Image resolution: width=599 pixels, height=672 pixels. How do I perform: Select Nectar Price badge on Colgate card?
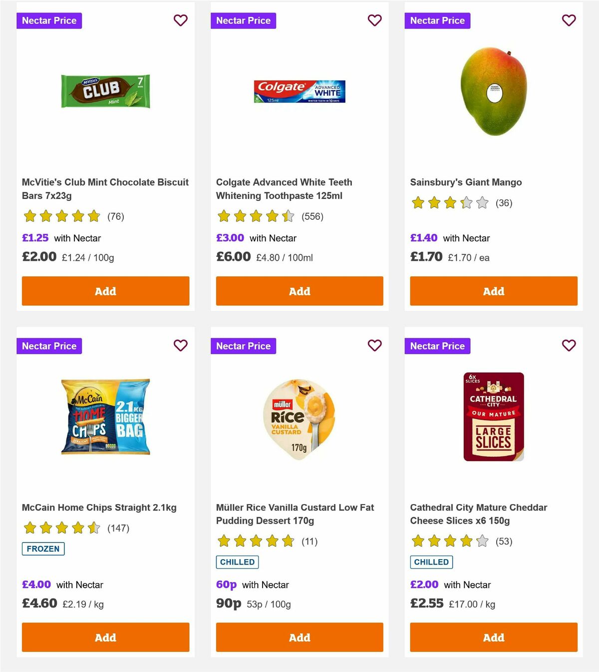[244, 20]
